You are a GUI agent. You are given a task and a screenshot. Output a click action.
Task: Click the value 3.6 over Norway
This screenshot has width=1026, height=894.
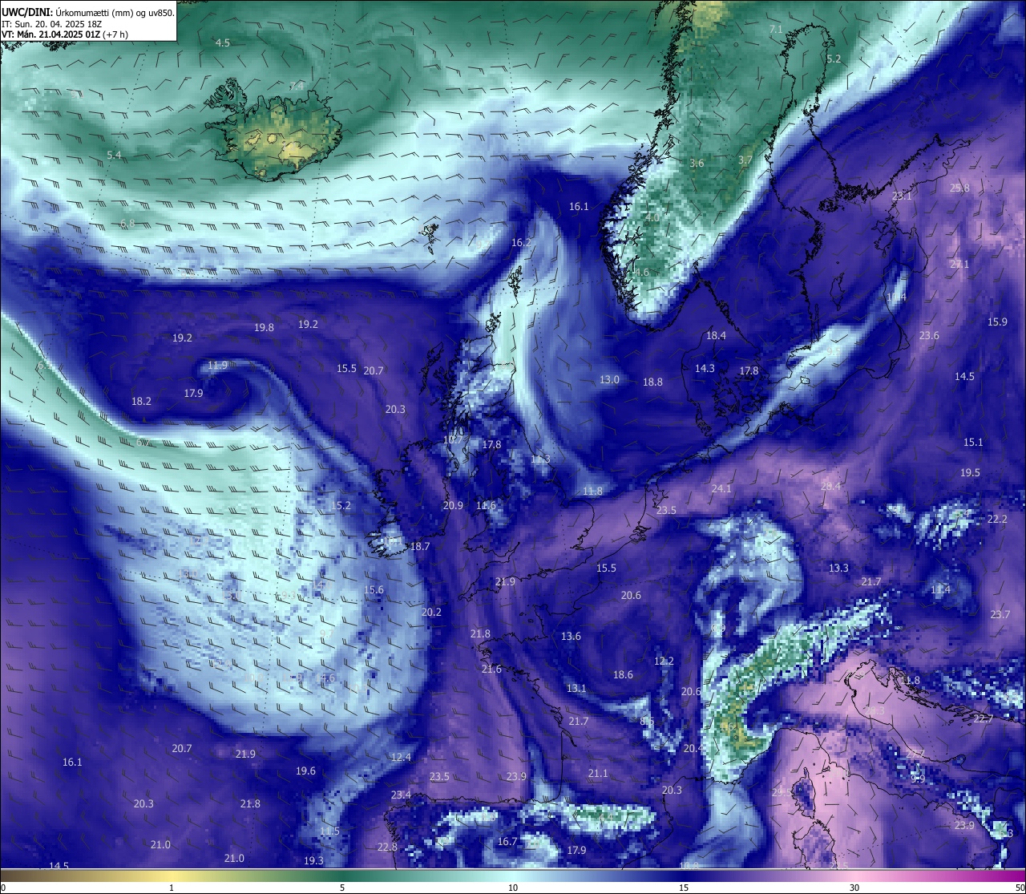[697, 163]
